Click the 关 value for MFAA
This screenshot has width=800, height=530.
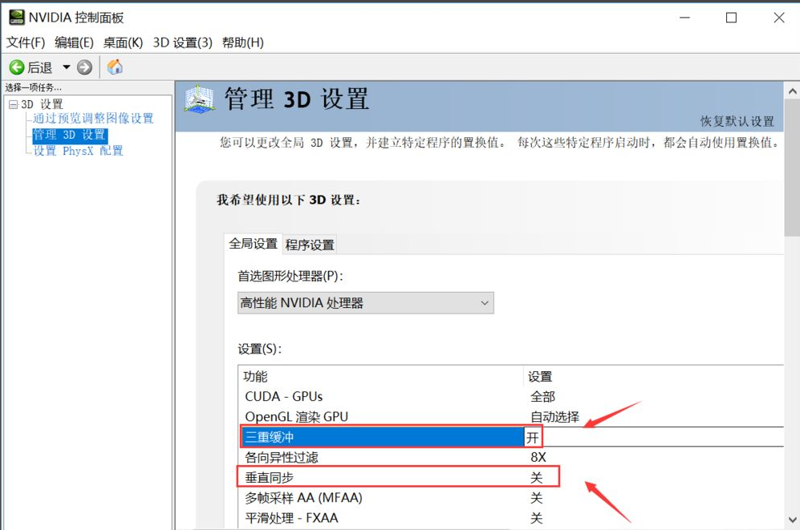click(x=536, y=498)
